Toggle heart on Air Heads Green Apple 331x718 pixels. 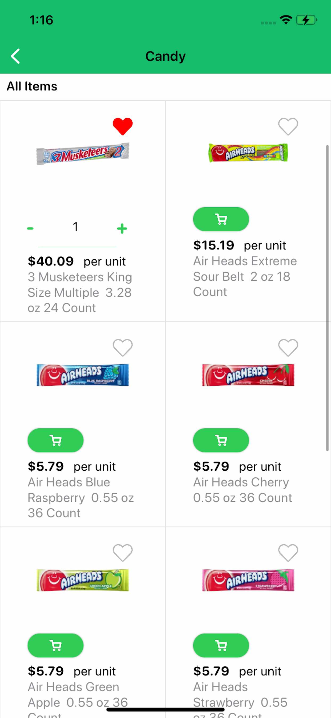(122, 553)
